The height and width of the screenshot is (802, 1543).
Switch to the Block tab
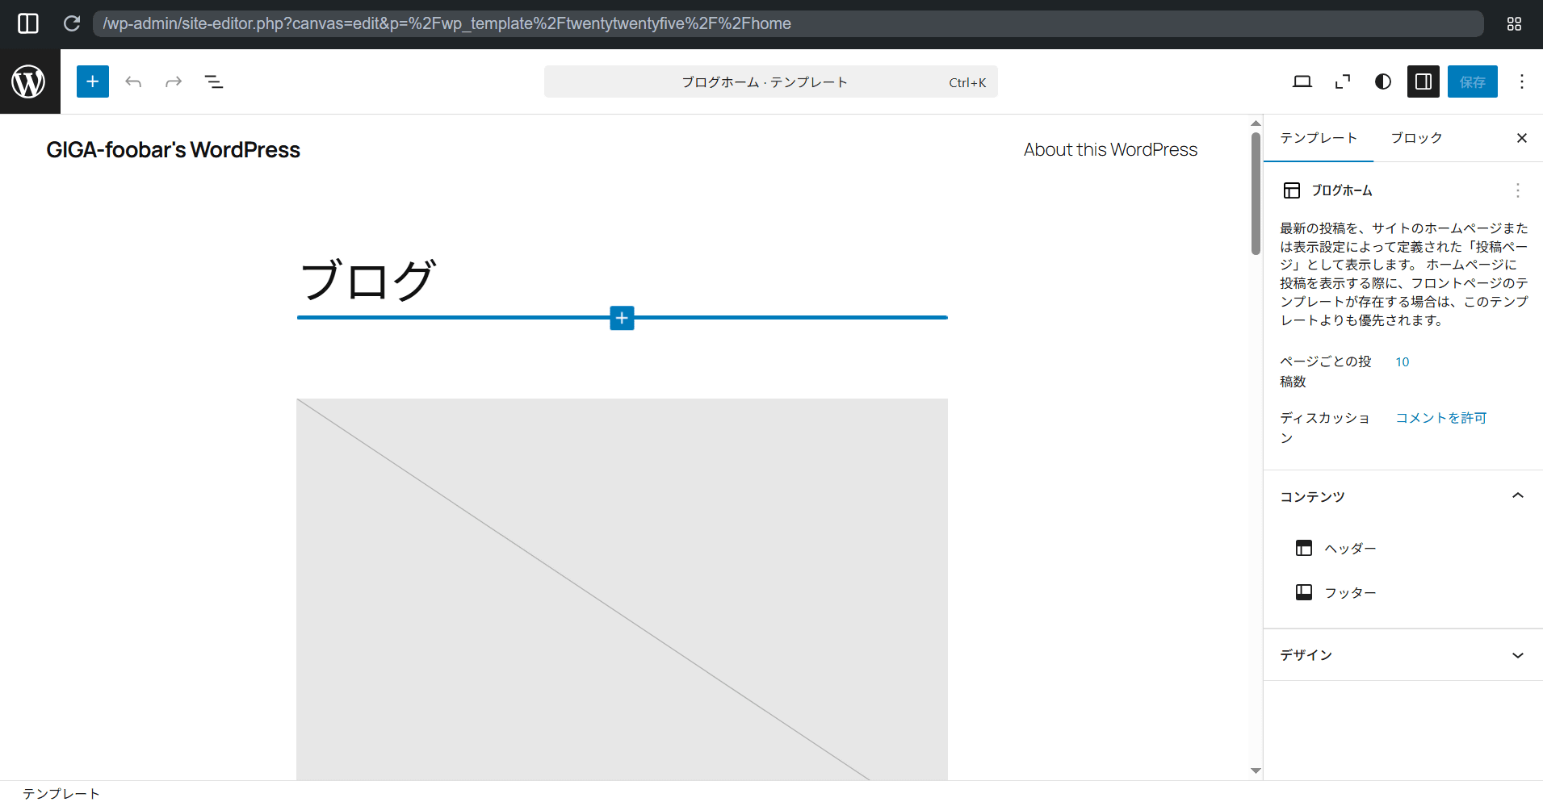[1416, 138]
